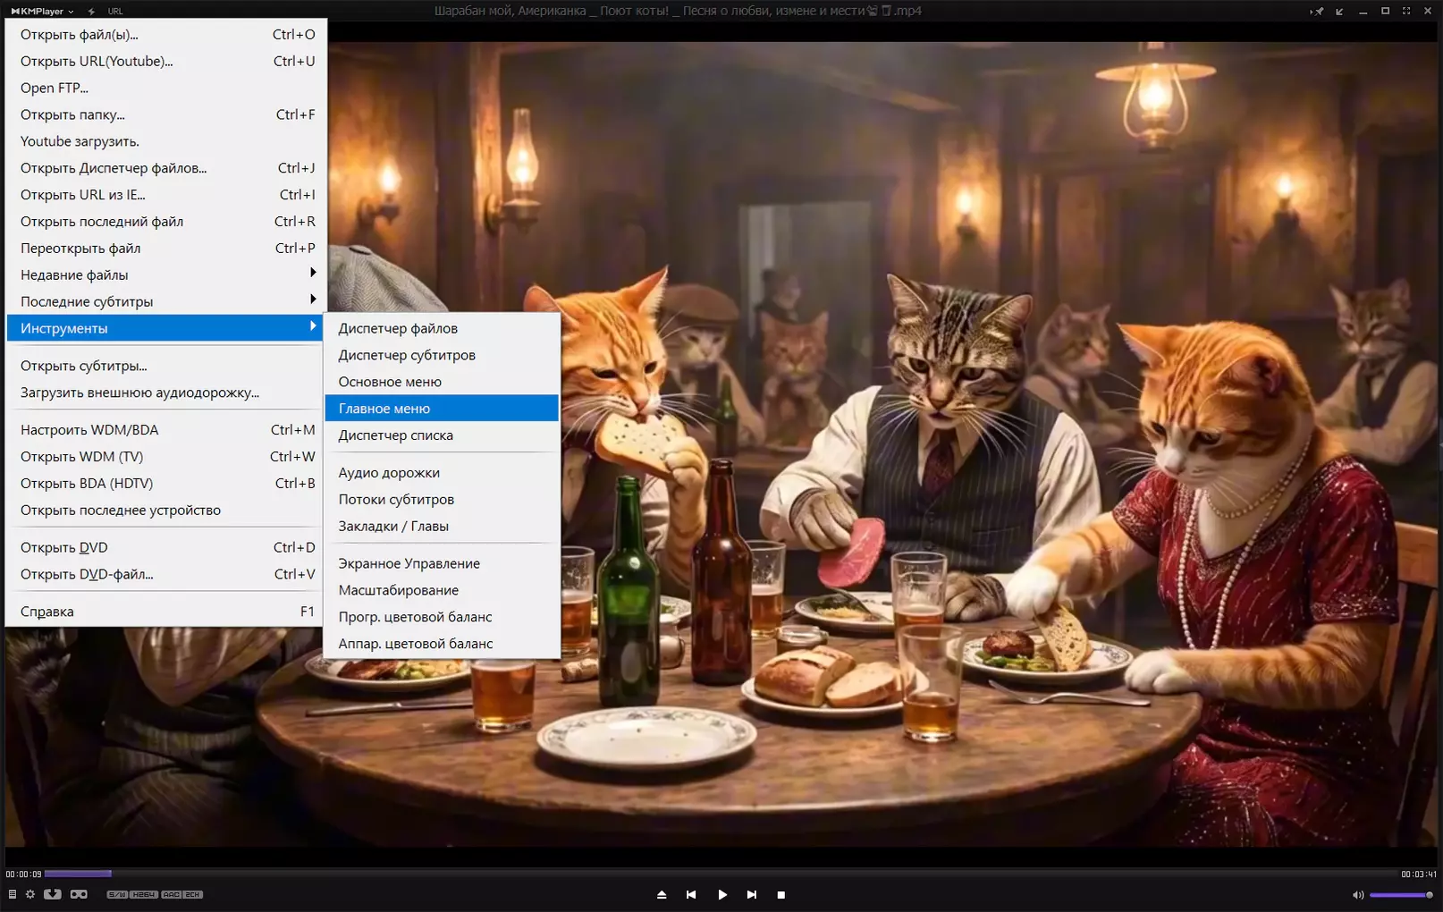Click the 2CH channel badge

[193, 894]
